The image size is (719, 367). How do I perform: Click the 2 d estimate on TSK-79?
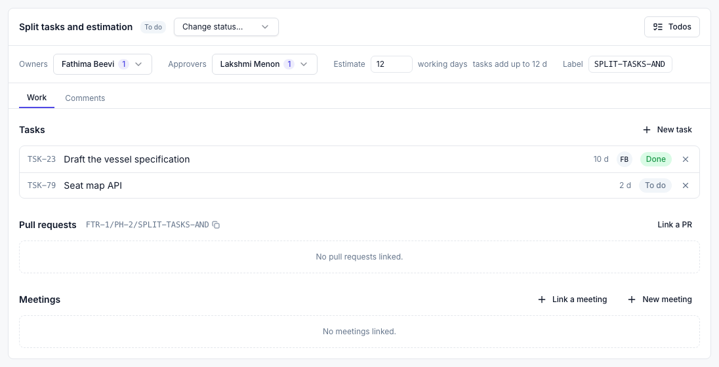pos(625,185)
